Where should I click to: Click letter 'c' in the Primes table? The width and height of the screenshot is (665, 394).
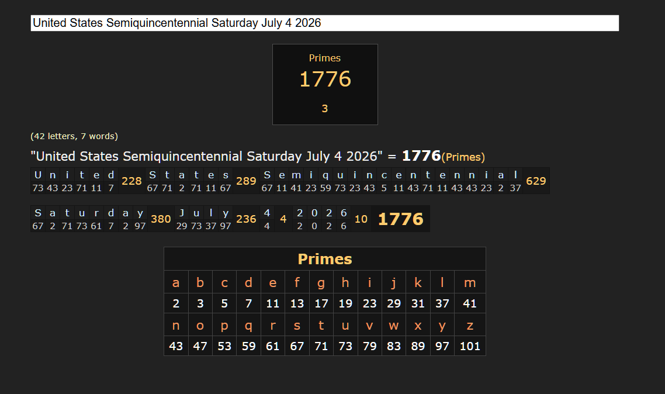[x=224, y=282]
